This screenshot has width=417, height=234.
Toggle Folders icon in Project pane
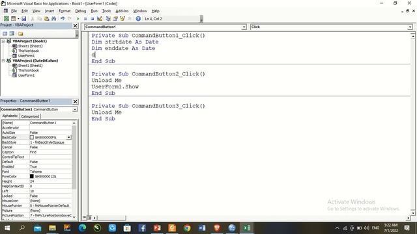pos(20,33)
